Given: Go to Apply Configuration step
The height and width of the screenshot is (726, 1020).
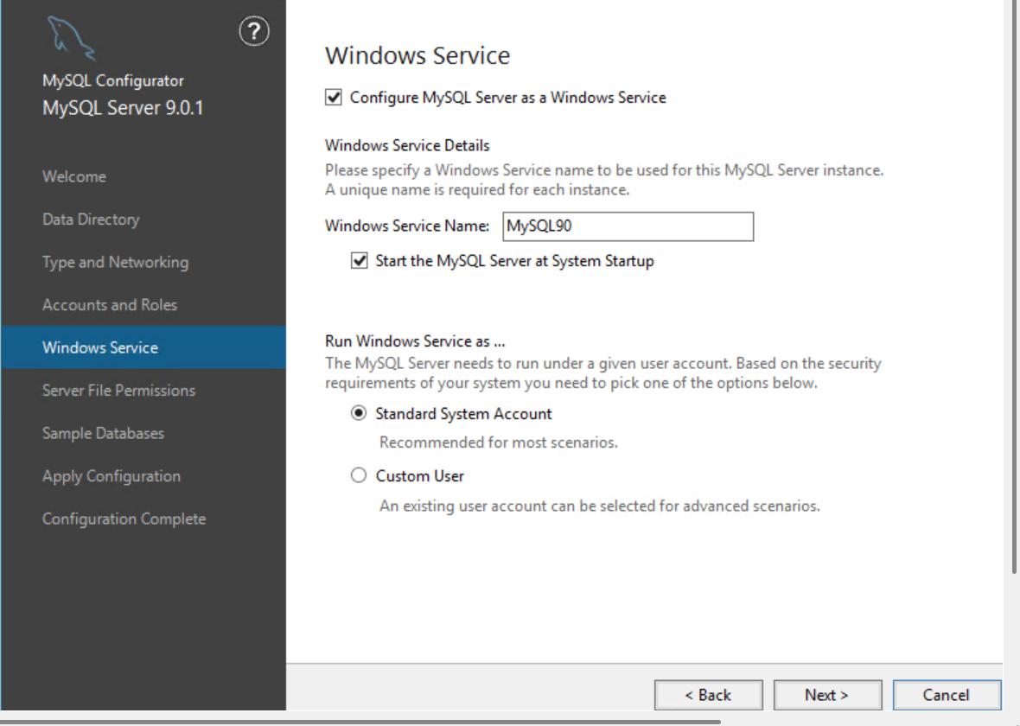Looking at the screenshot, I should click(x=112, y=476).
